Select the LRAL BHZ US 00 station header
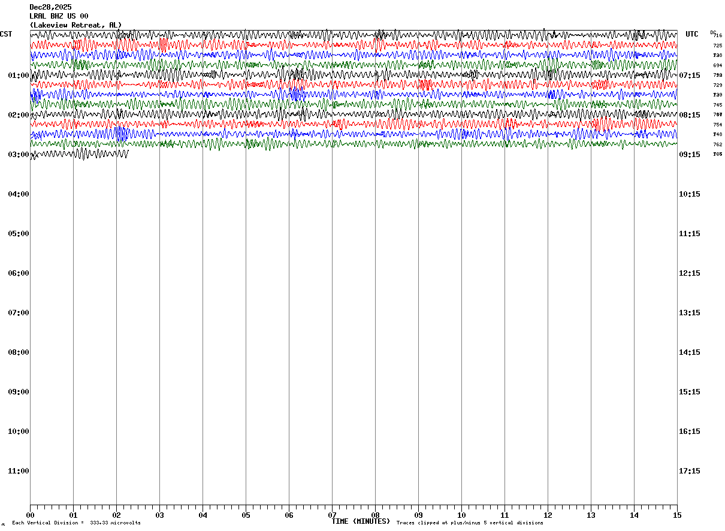 (59, 16)
